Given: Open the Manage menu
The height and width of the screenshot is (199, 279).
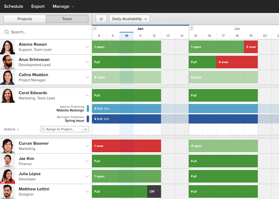Looking at the screenshot, I should (x=63, y=6).
